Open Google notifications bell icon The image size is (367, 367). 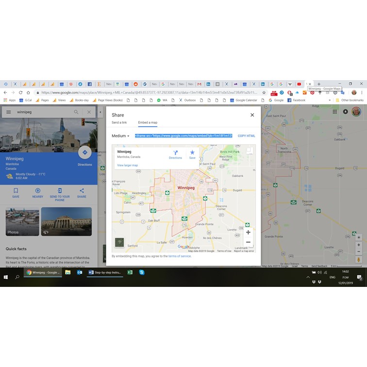[345, 112]
